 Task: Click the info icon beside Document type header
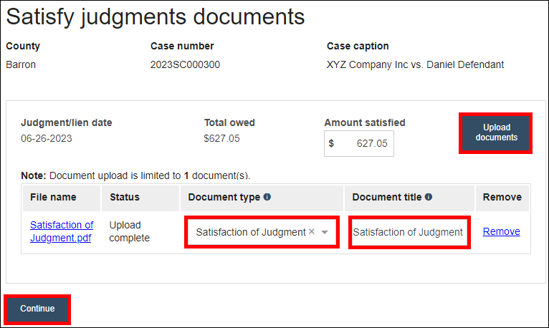pos(267,197)
